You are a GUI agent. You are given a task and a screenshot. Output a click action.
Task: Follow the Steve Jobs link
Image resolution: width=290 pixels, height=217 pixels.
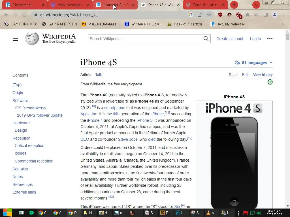pyautogui.click(x=128, y=139)
